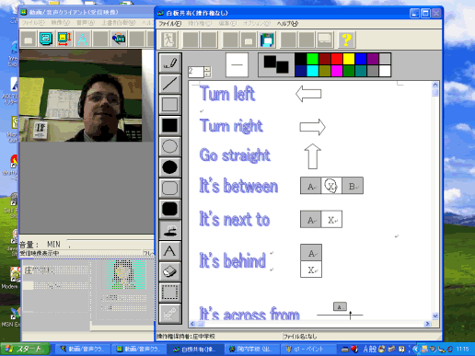Open the ファイル menu in whiteboard window

170,23
